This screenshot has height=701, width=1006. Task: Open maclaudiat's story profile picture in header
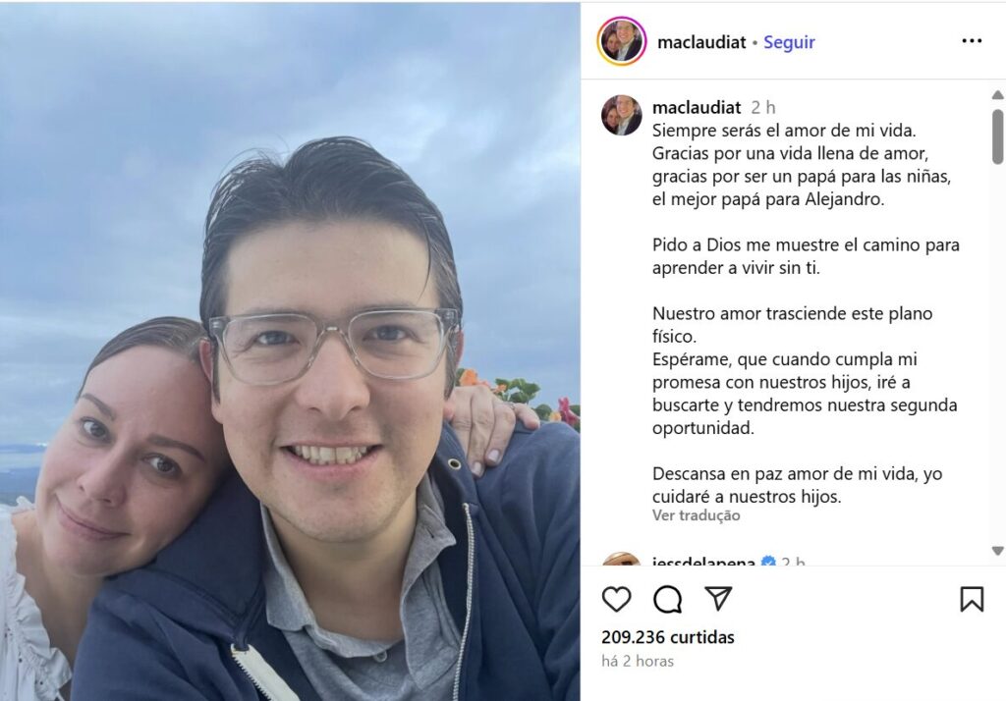621,41
